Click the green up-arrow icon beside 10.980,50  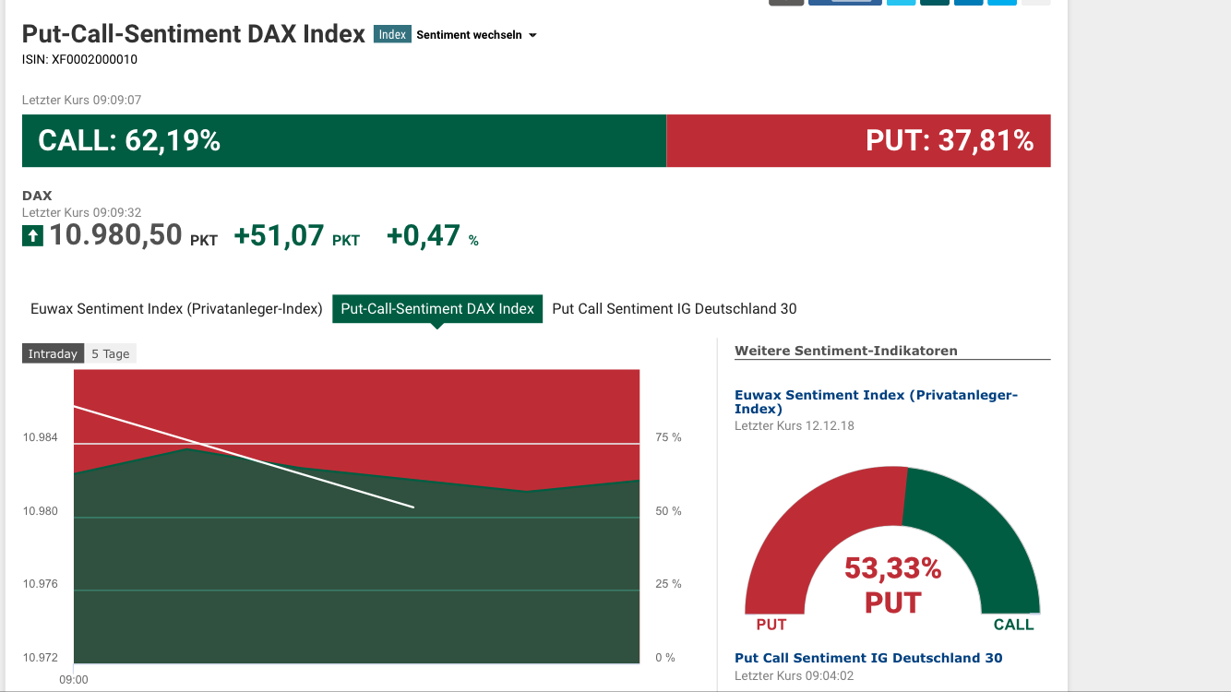32,236
